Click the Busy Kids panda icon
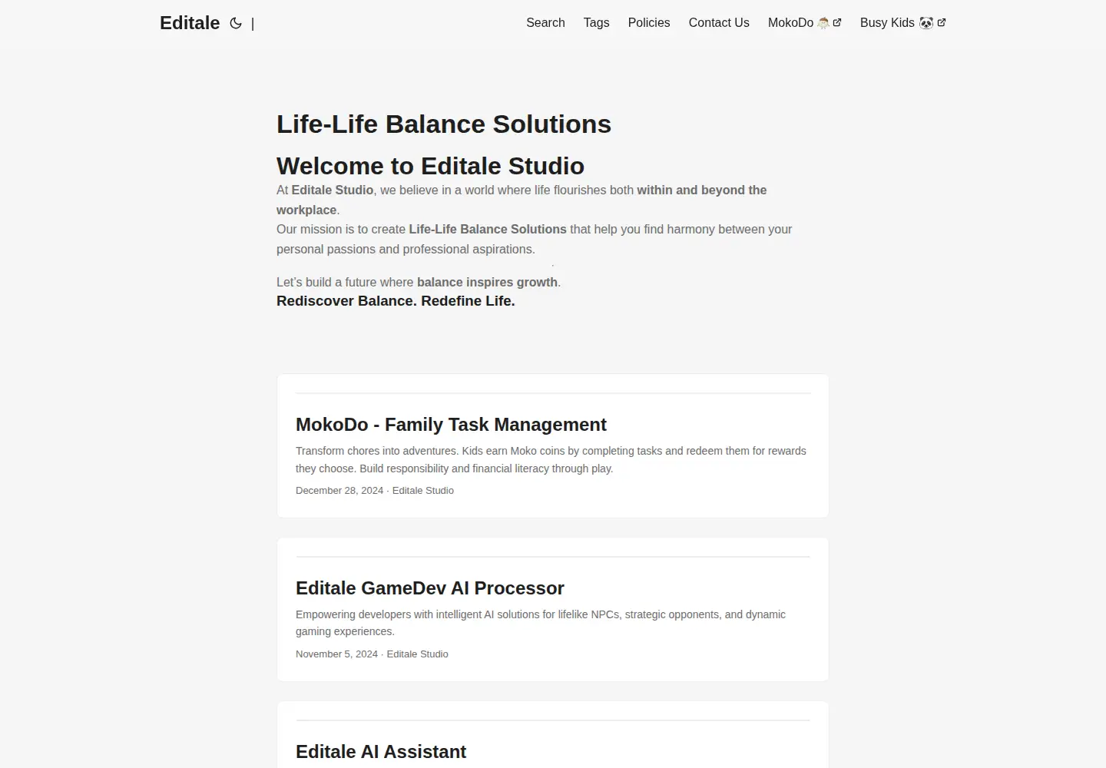 point(926,23)
